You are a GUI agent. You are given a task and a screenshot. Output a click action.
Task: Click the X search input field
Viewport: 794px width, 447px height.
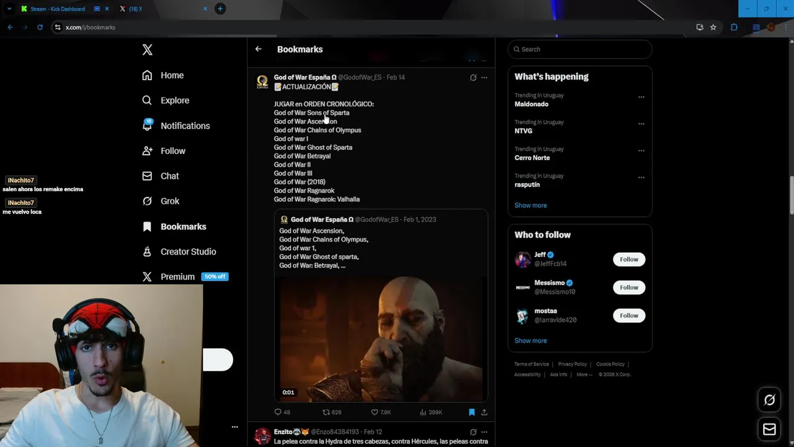pyautogui.click(x=580, y=49)
